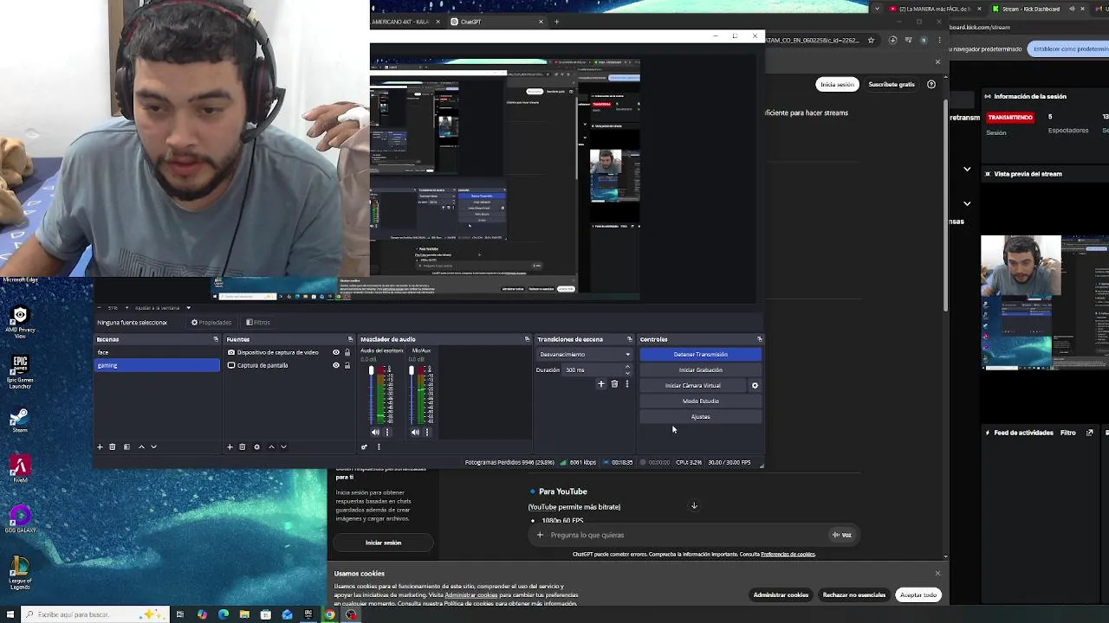Pop out Escenas dock icon

click(x=216, y=339)
